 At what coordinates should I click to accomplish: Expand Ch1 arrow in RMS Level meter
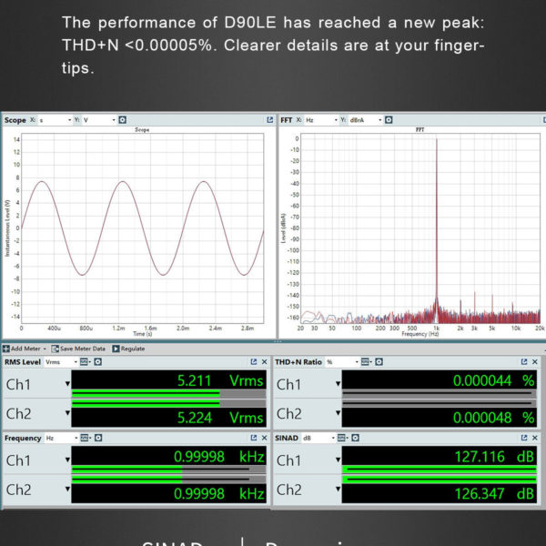[x=67, y=384]
